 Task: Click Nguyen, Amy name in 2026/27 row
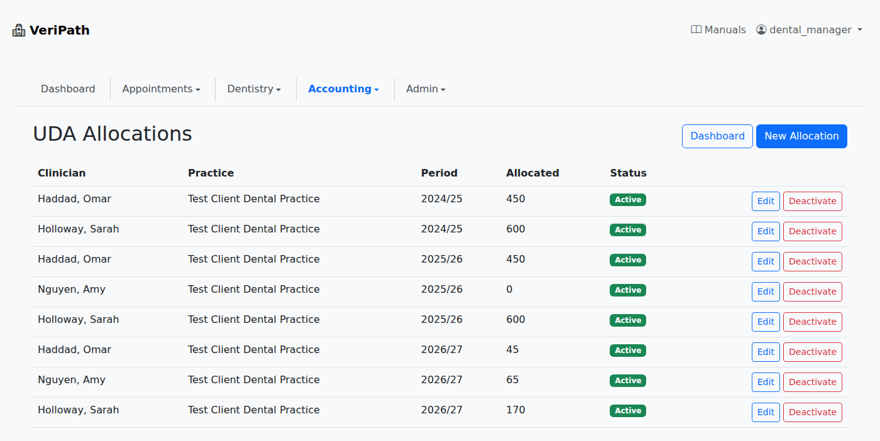coord(72,380)
